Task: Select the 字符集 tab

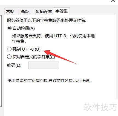Action: [61, 11]
